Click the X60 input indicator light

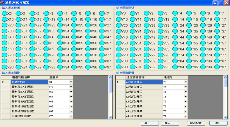(x=4, y=49)
